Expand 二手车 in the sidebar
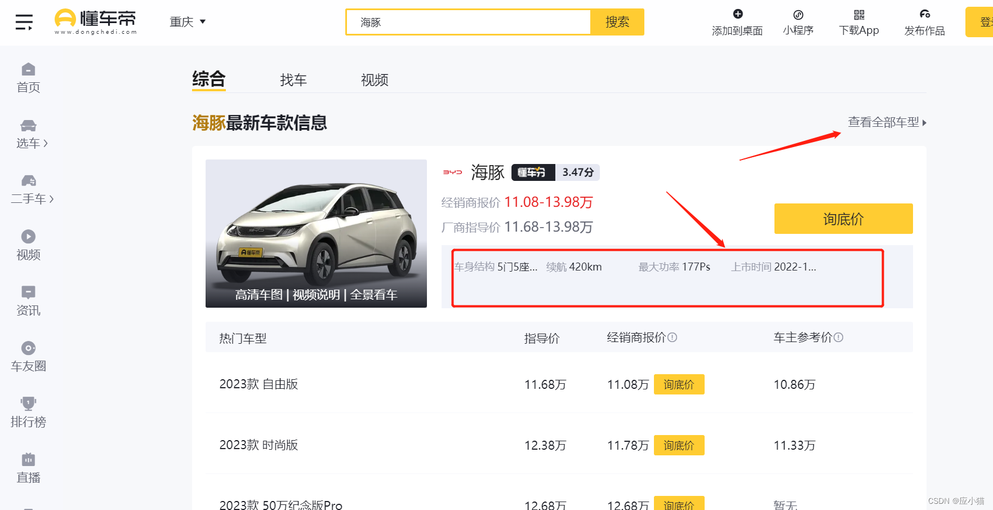The height and width of the screenshot is (510, 993). tap(32, 190)
